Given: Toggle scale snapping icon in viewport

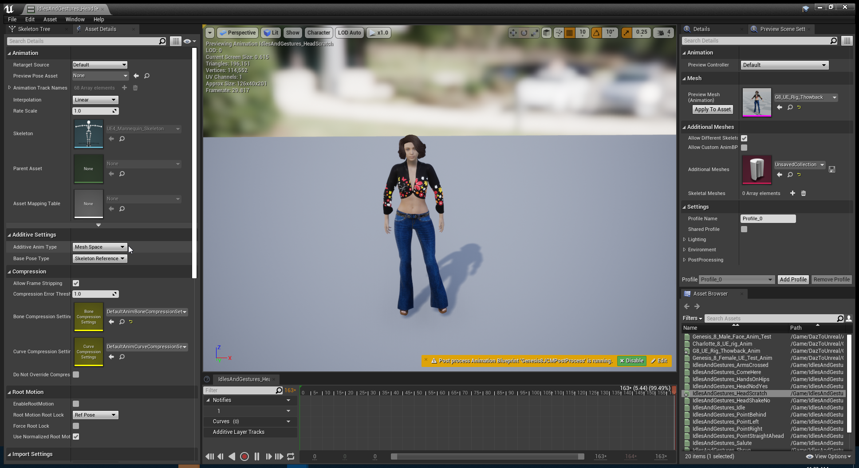Looking at the screenshot, I should click(626, 33).
